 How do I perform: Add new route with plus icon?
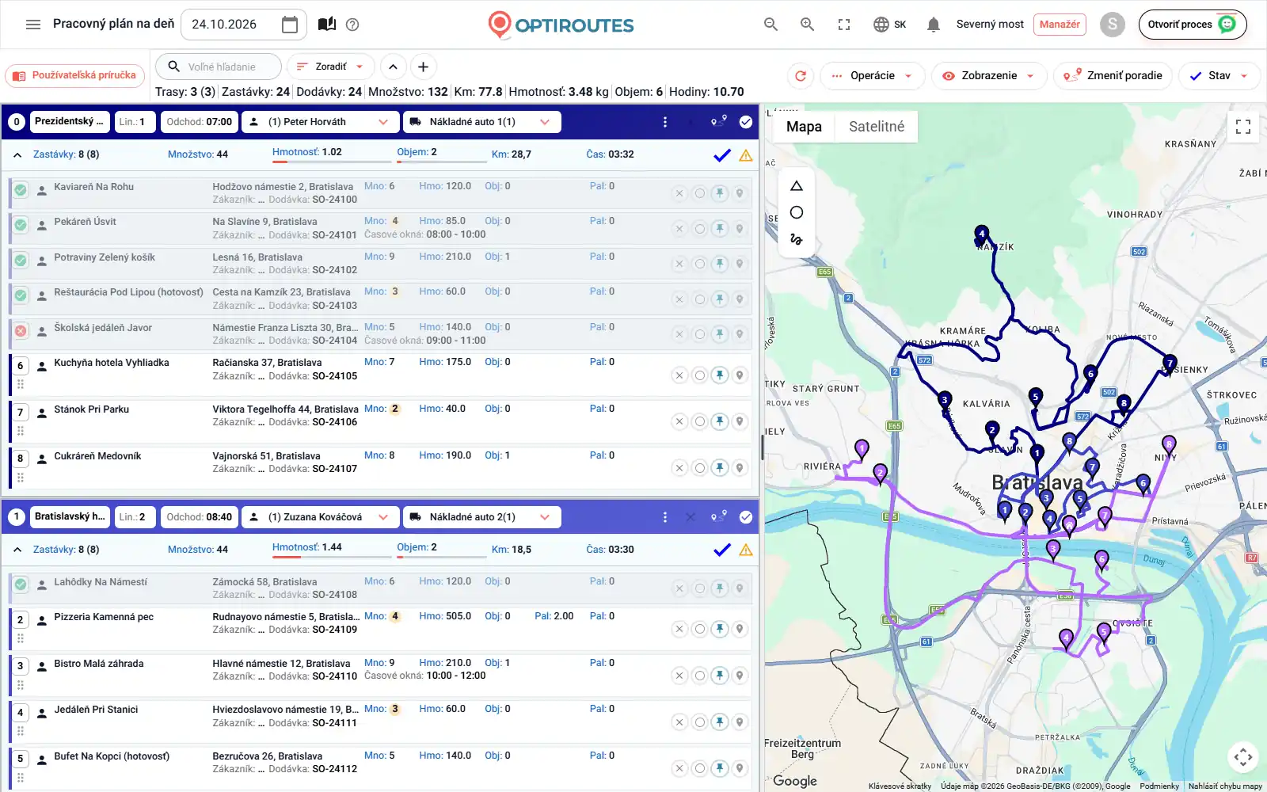423,67
